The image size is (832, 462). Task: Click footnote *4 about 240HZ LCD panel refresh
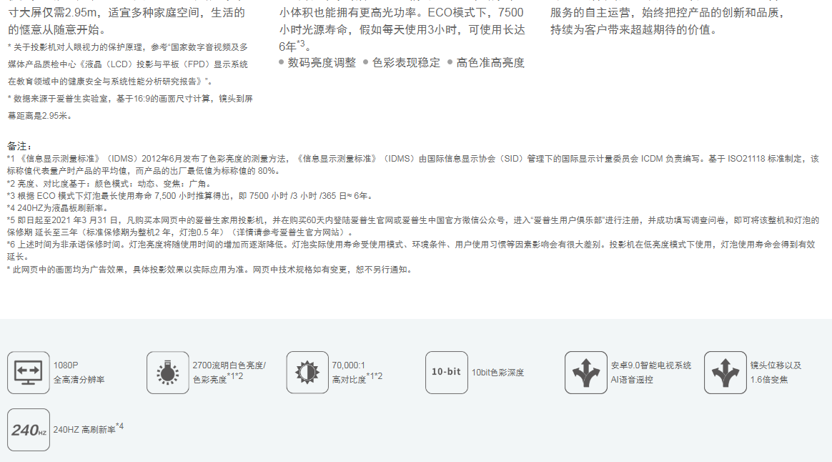(57, 208)
